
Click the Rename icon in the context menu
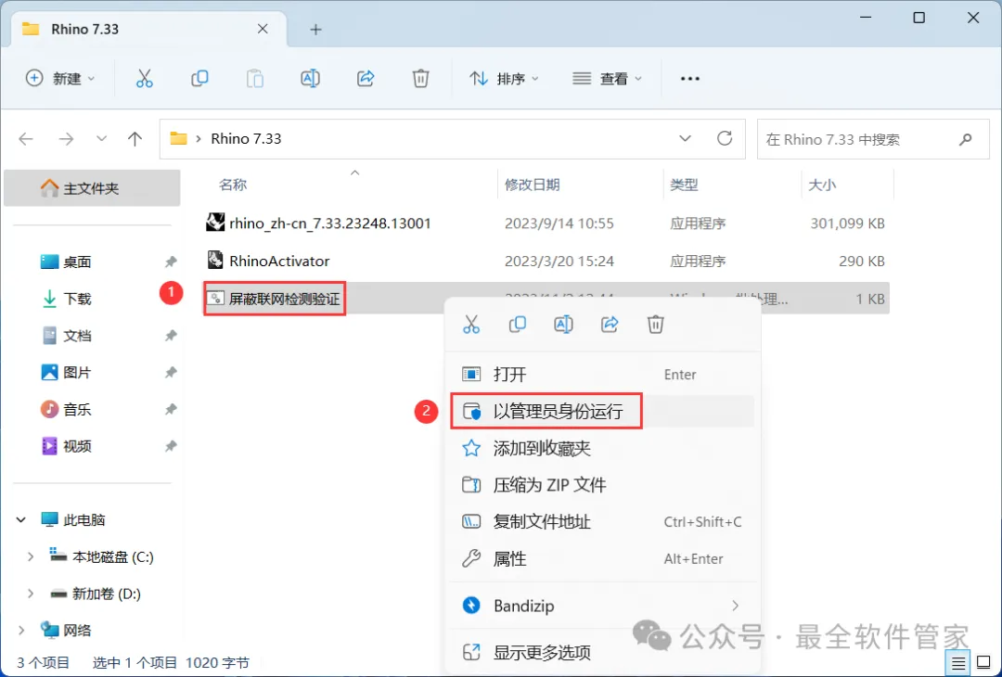click(x=563, y=325)
